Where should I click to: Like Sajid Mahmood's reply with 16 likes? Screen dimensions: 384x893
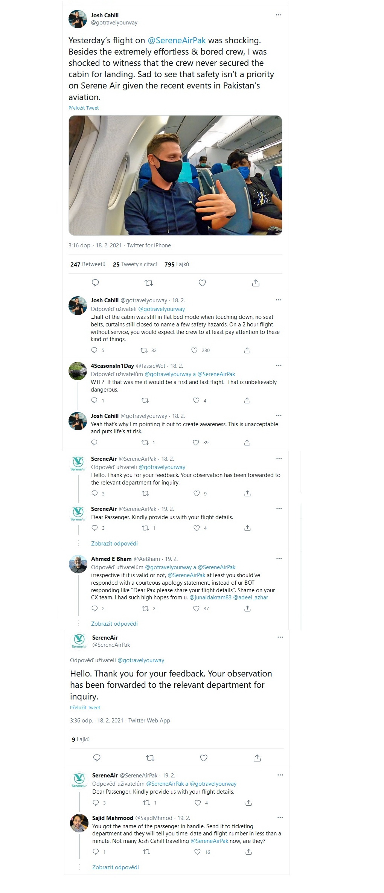197,852
